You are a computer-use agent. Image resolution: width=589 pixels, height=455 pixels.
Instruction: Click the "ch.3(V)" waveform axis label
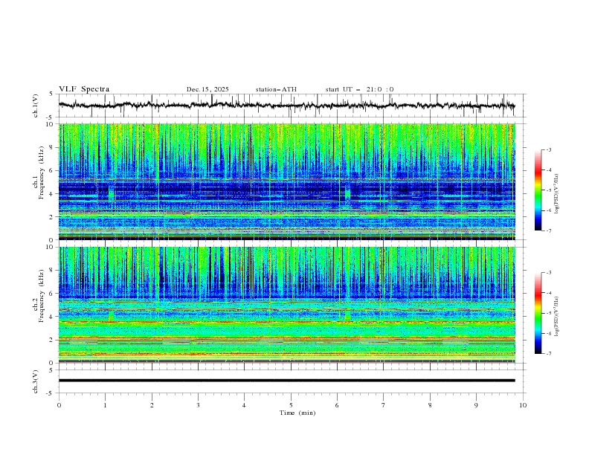pyautogui.click(x=36, y=381)
